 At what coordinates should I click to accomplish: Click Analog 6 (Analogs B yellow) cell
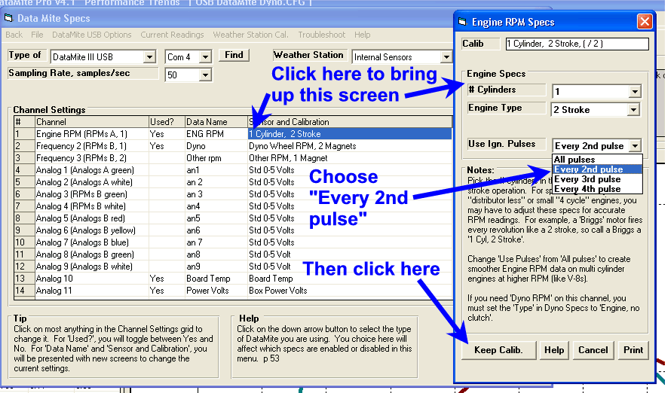tap(92, 230)
